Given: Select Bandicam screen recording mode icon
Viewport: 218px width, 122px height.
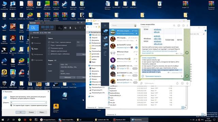Looking at the screenshot, I should (33, 28).
